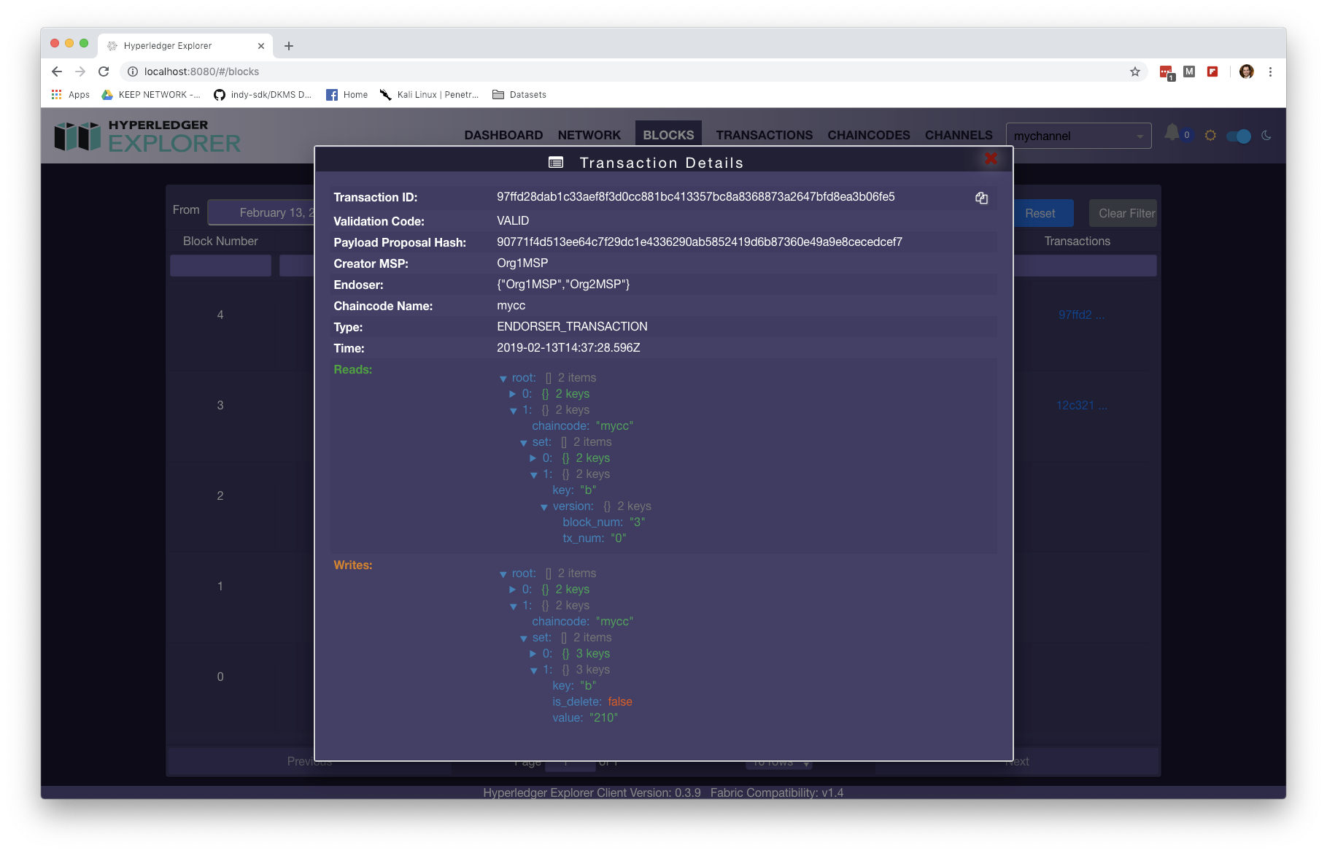This screenshot has height=853, width=1327.
Task: Go back using the browser back arrow
Action: pos(56,72)
